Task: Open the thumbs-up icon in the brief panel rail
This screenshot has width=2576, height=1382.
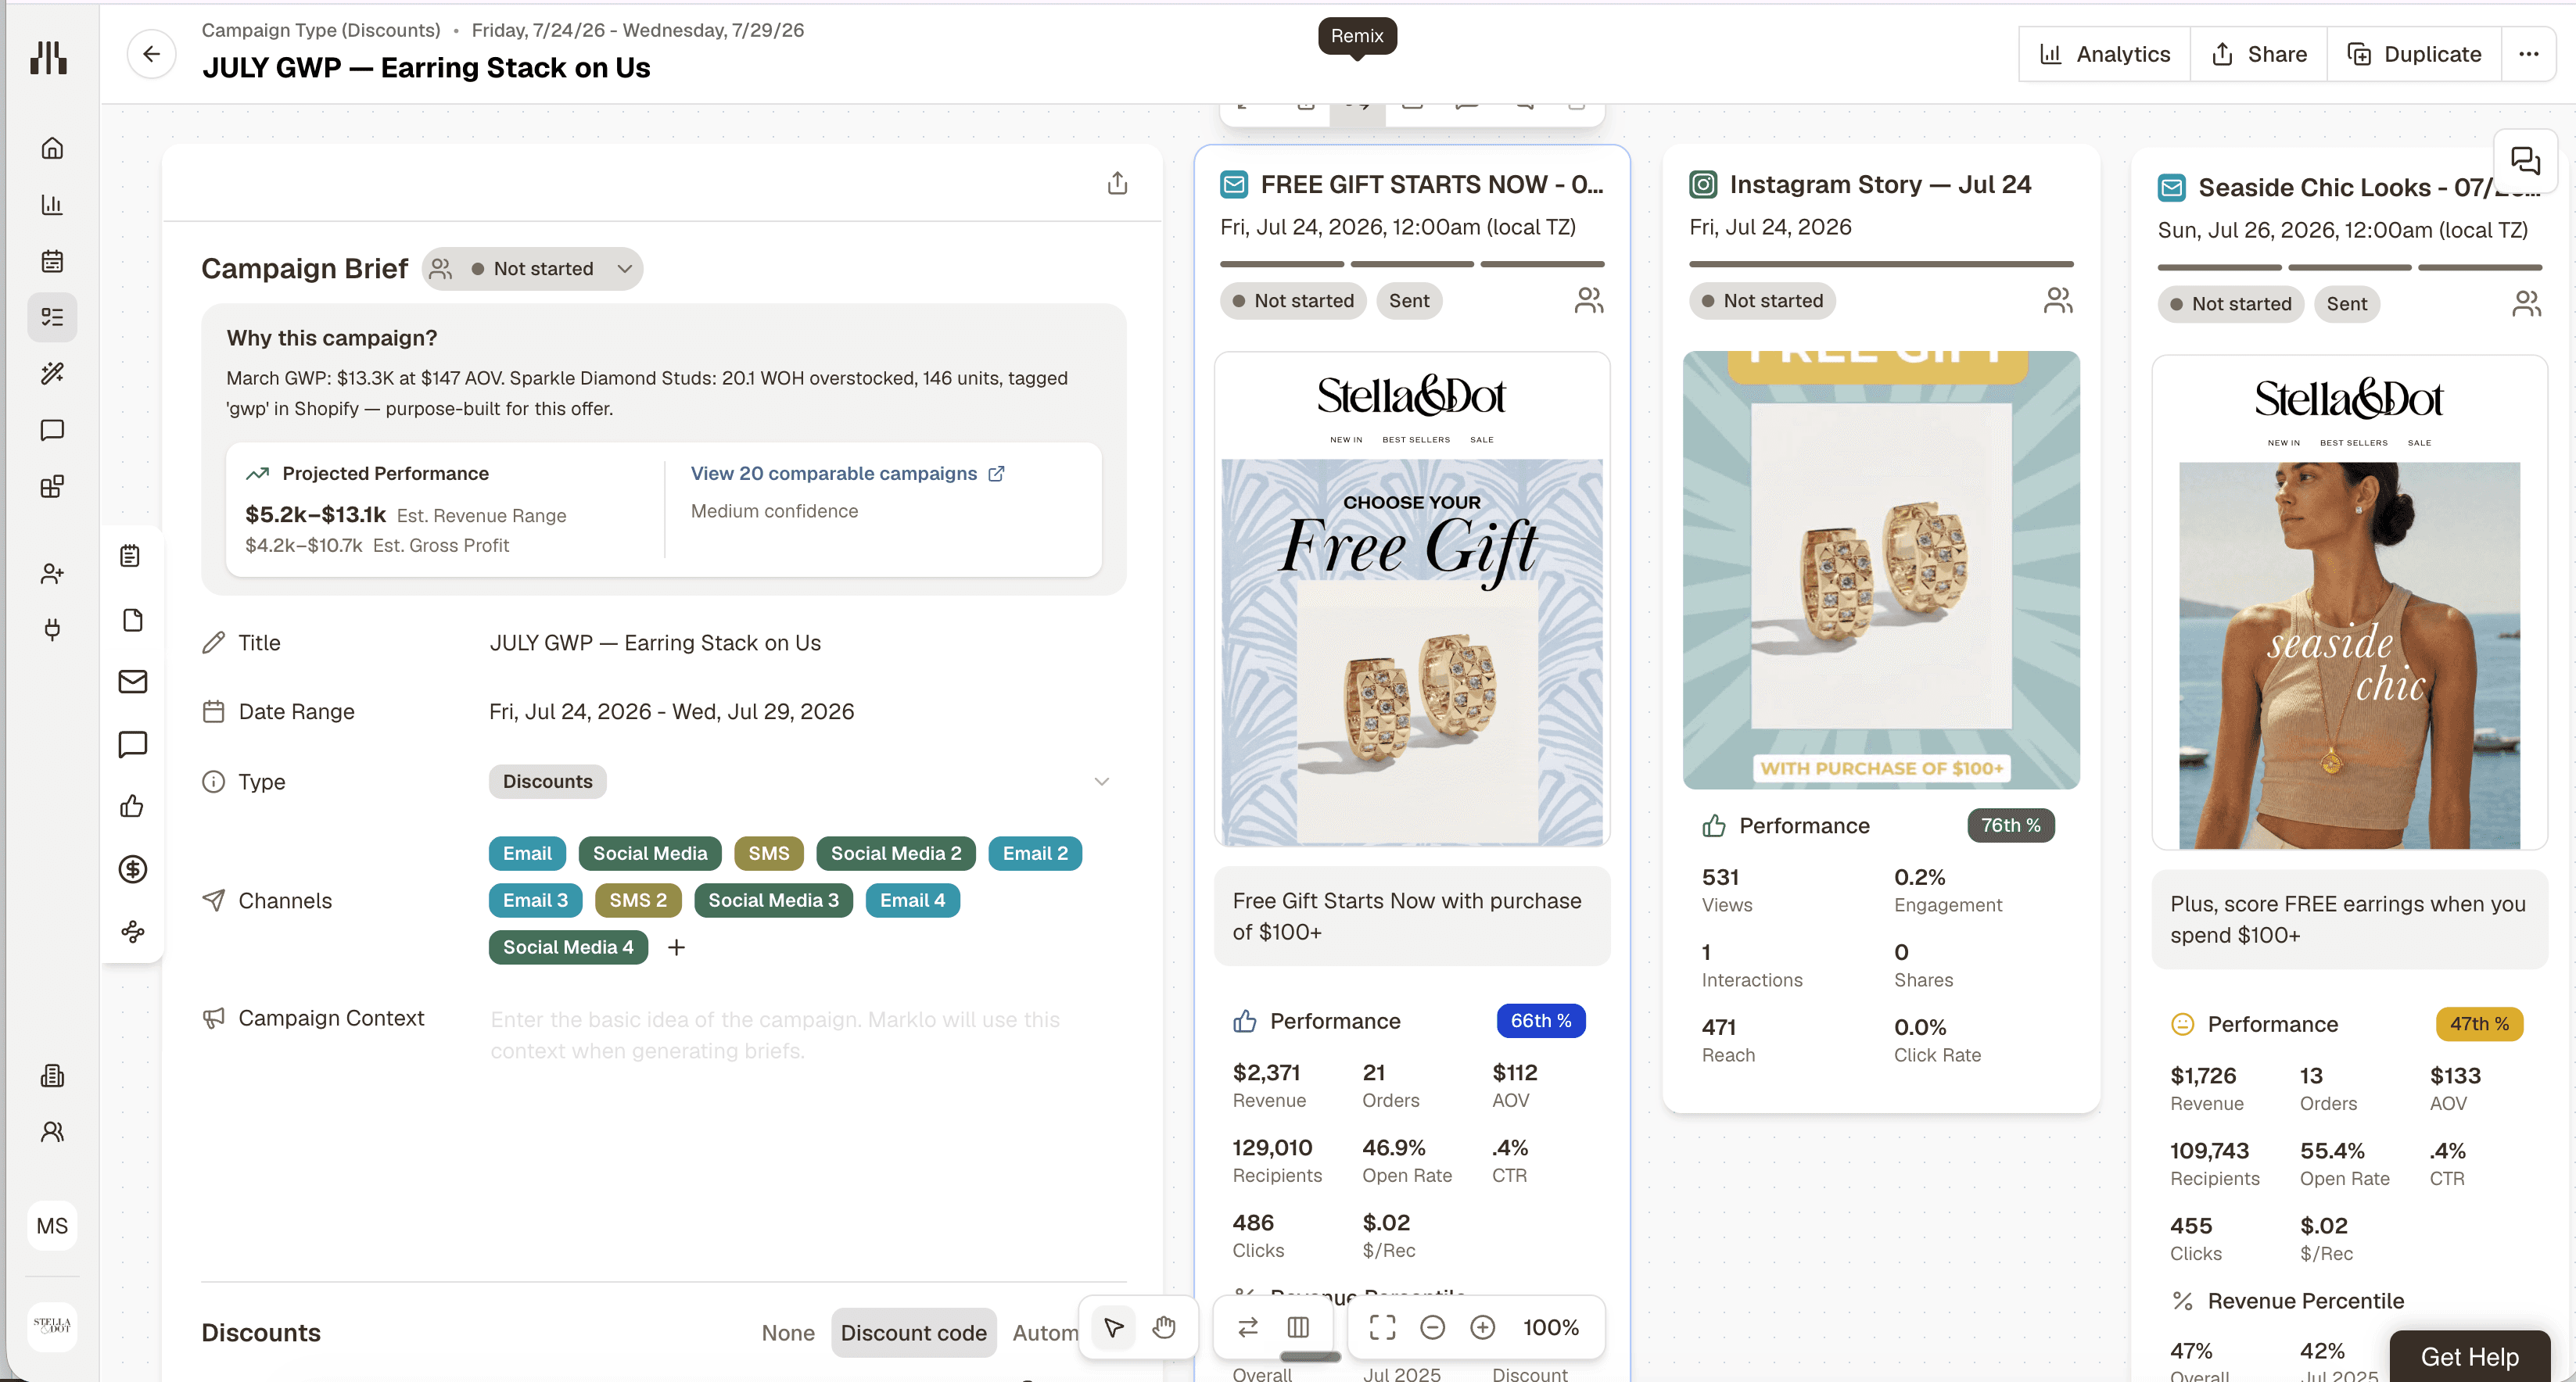Action: pyautogui.click(x=132, y=805)
